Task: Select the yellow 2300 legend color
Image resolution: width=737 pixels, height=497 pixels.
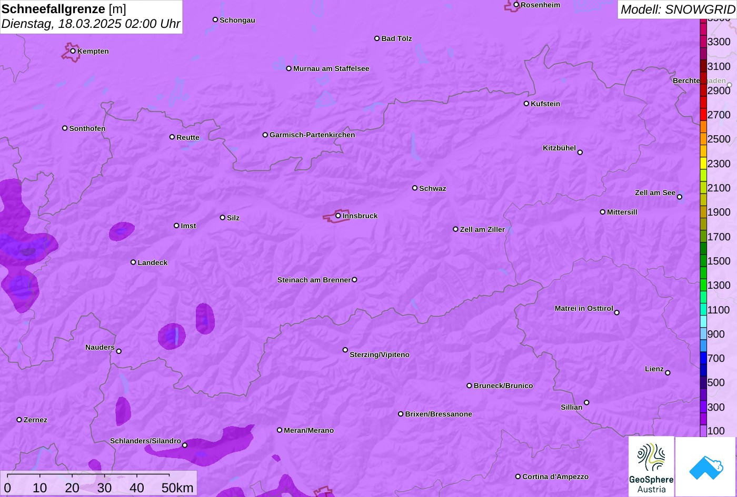Action: click(x=703, y=164)
